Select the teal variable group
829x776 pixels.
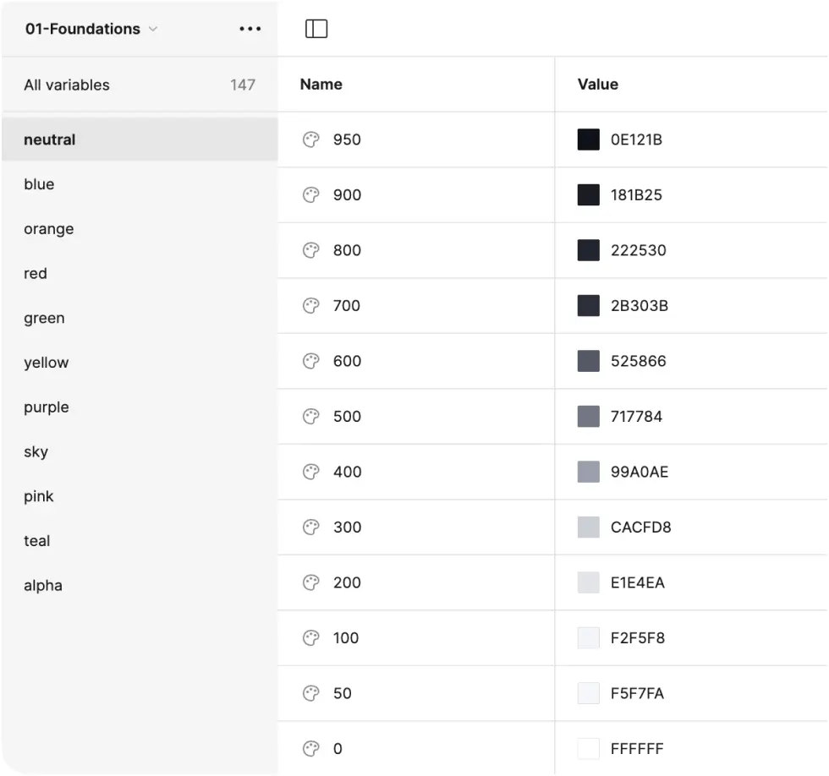[x=37, y=541]
